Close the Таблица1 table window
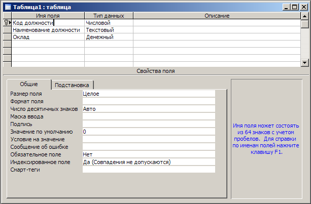This screenshot has width=311, height=204. pyautogui.click(x=304, y=7)
